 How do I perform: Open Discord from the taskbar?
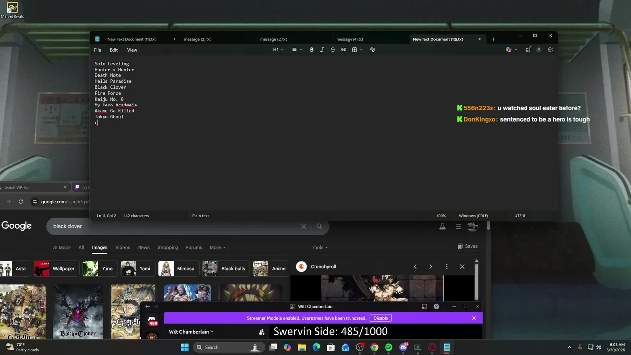(403, 347)
